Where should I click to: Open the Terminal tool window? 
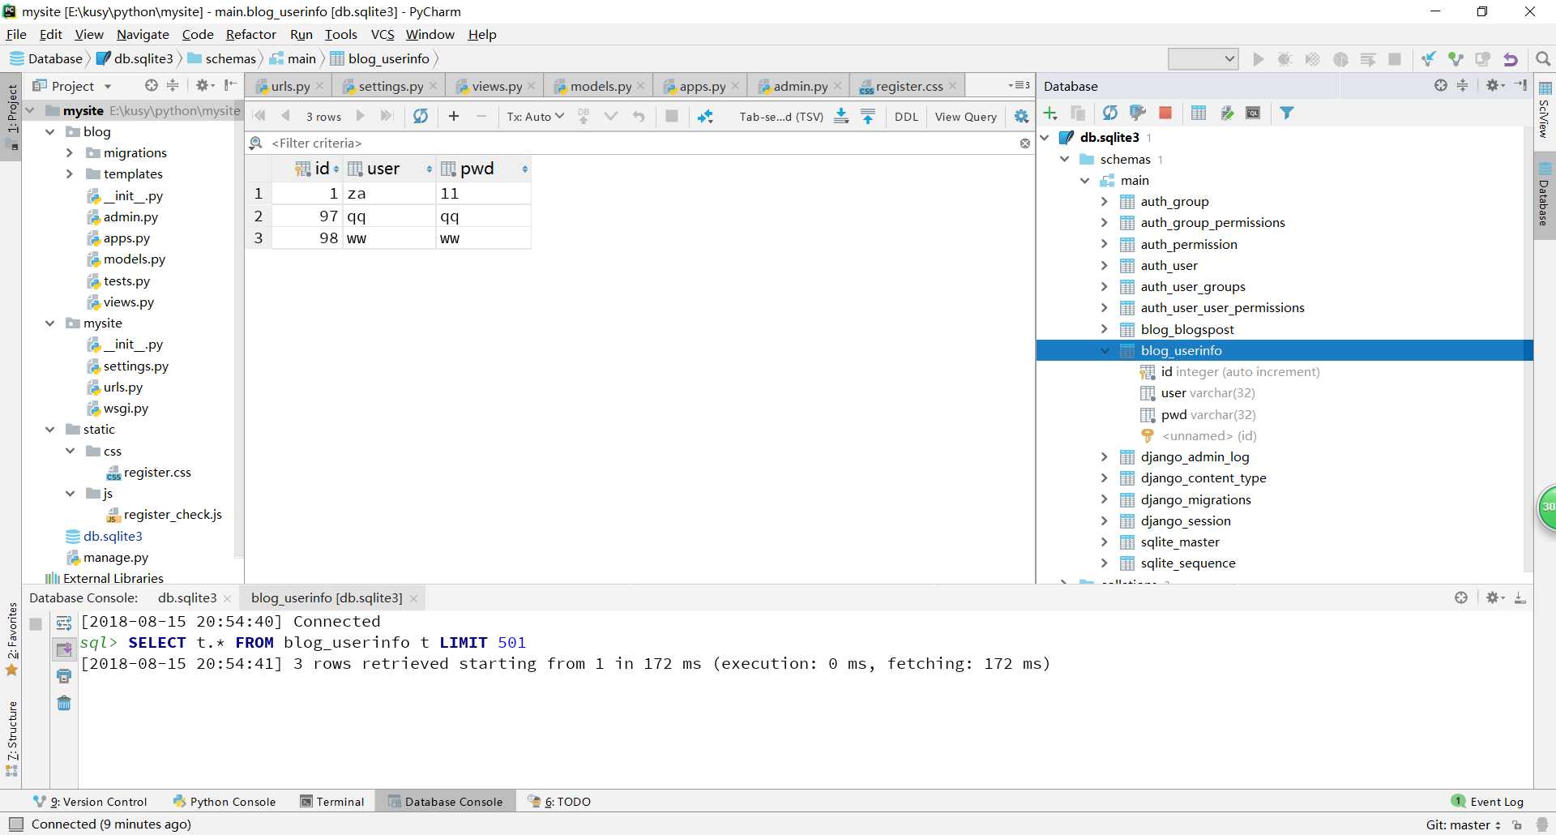[x=332, y=802]
